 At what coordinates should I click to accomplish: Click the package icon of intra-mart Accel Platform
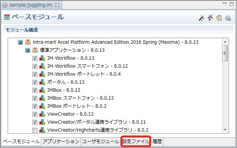[x=28, y=42]
